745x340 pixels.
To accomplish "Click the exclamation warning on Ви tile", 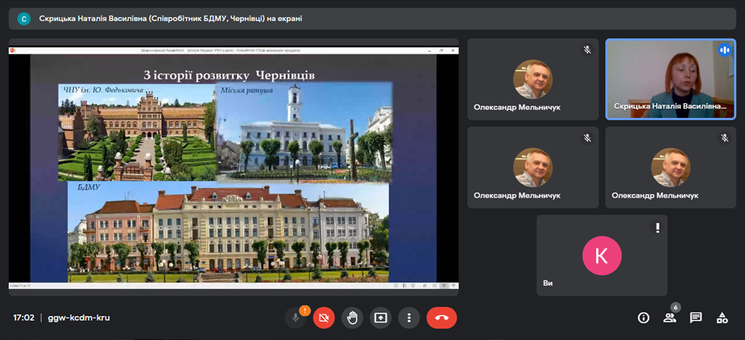I will [x=657, y=228].
